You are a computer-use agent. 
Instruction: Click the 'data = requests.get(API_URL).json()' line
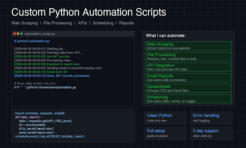[45, 121]
